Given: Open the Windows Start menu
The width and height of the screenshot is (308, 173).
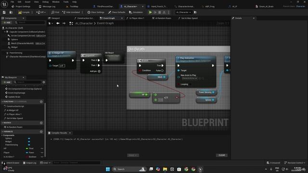Looking at the screenshot, I should tap(108, 169).
